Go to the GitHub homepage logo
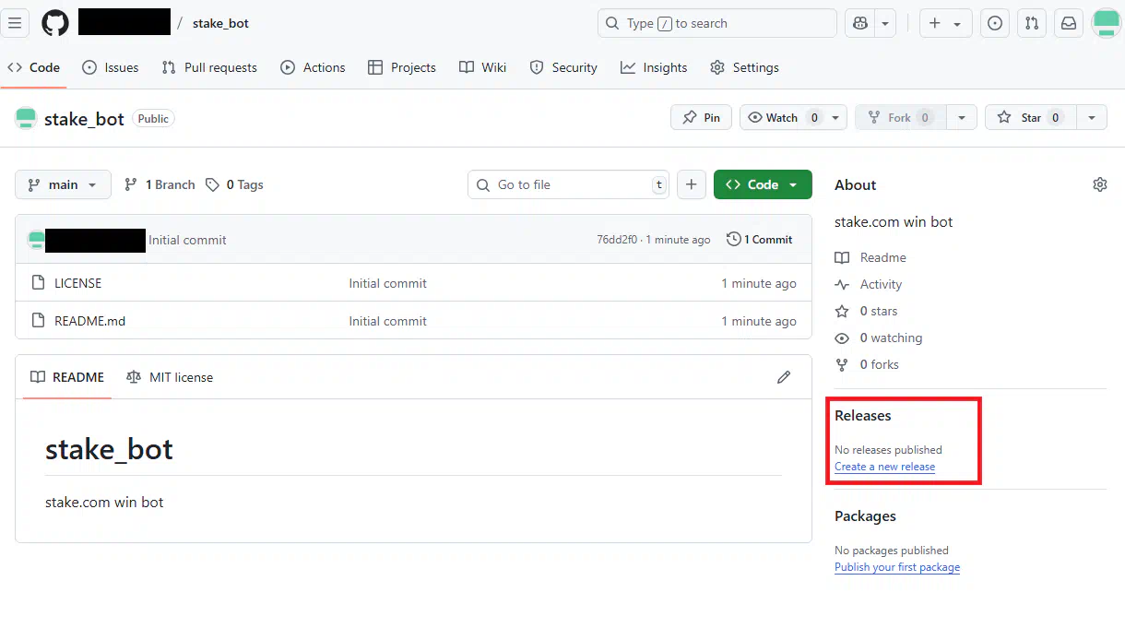1125x628 pixels. [x=55, y=23]
